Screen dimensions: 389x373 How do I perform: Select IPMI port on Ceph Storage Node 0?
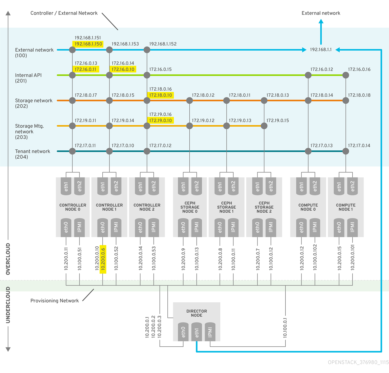coord(197,227)
